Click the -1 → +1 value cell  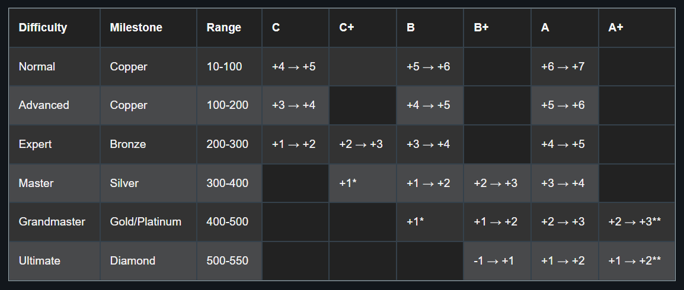(x=494, y=260)
